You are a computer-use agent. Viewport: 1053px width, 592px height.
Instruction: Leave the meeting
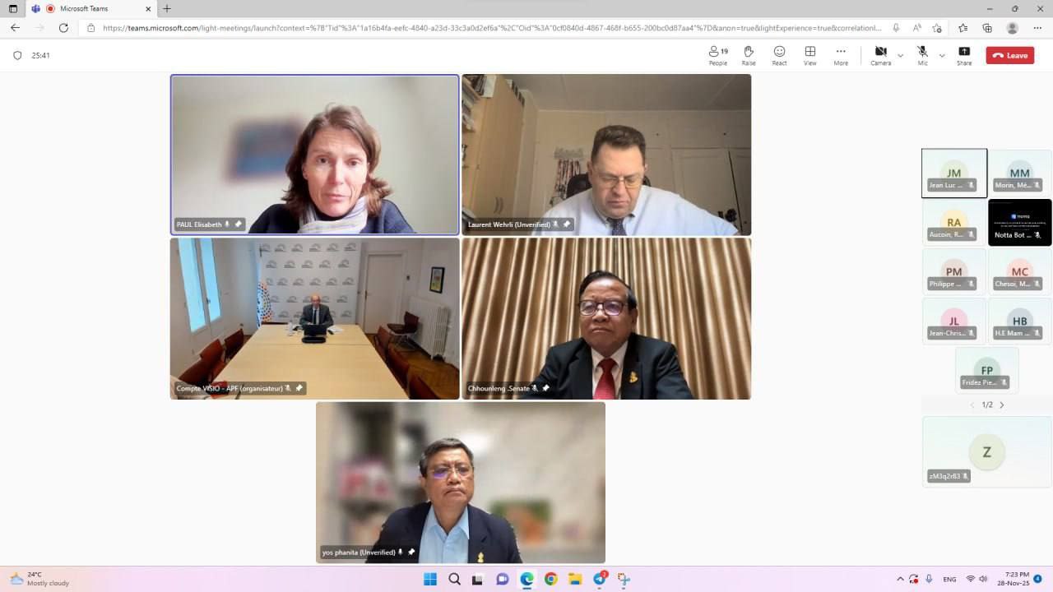coord(1010,56)
